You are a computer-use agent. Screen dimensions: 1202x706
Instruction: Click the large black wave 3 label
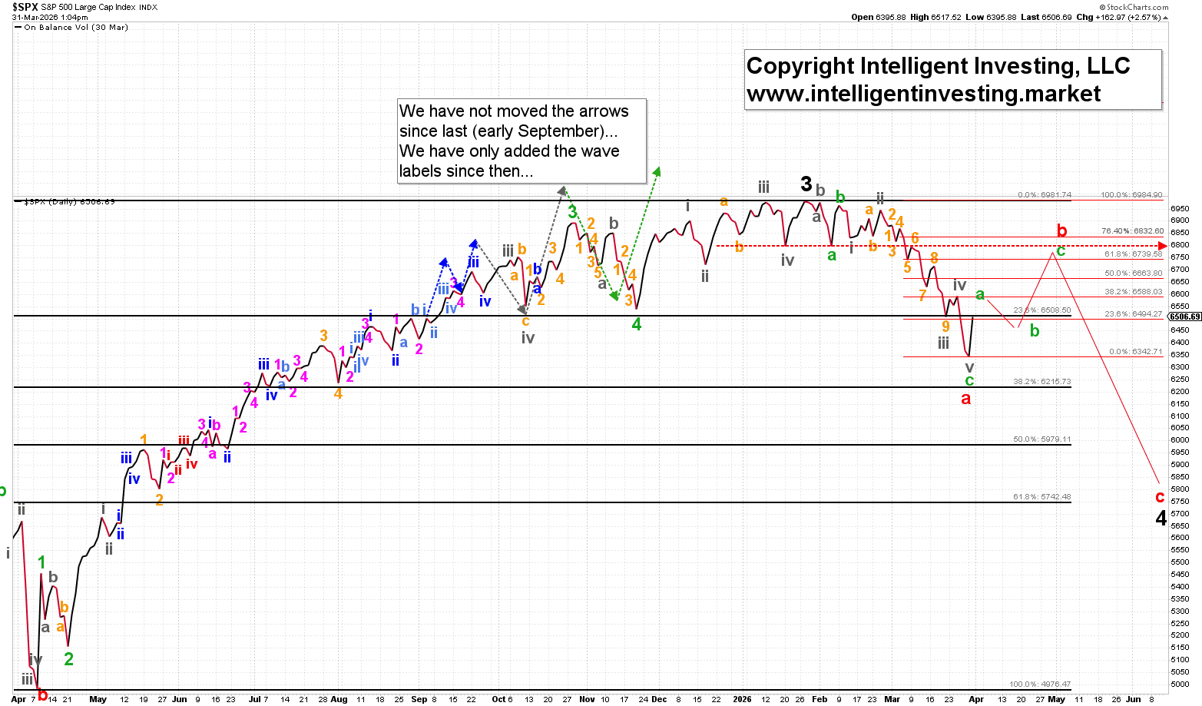coord(806,184)
